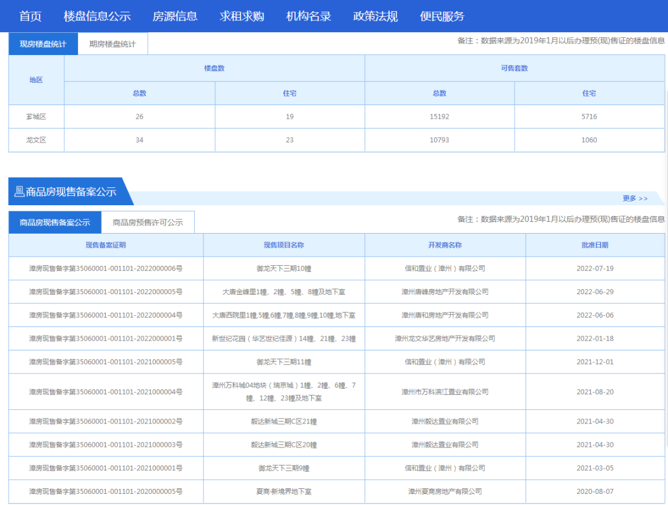The width and height of the screenshot is (668, 505).
Task: Click project 新世纪花园（华艺世纪佳源）entry
Action: [x=284, y=339]
